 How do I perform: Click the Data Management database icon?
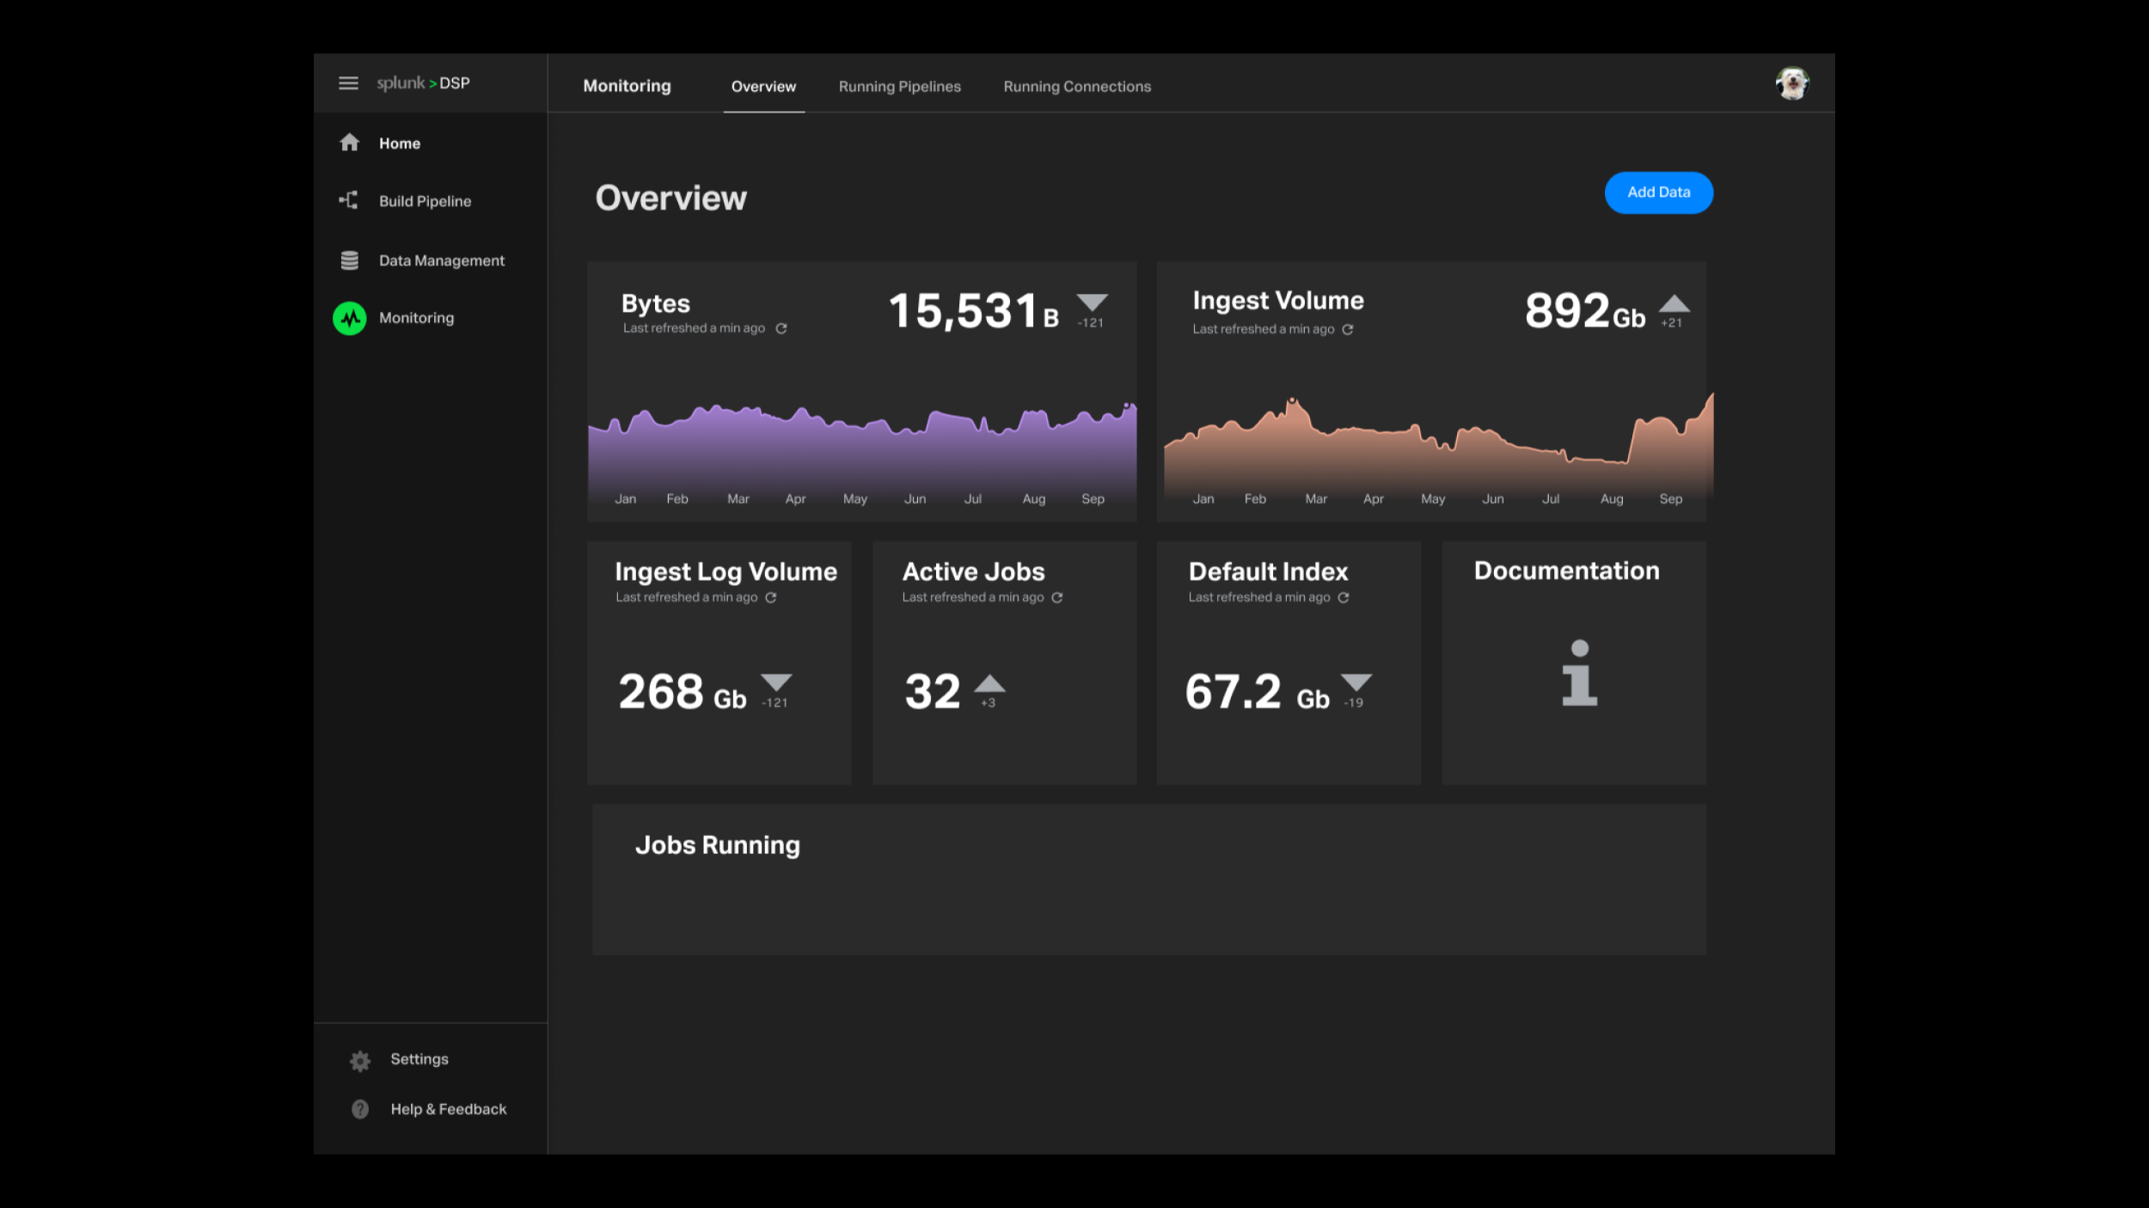point(349,260)
